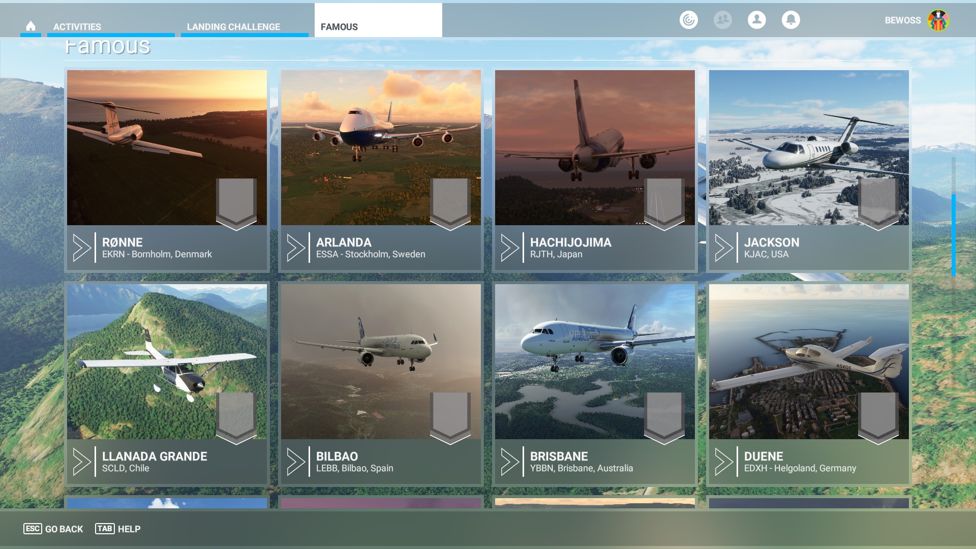Click the BEWOSS profile avatar
This screenshot has height=549, width=976.
tap(938, 20)
